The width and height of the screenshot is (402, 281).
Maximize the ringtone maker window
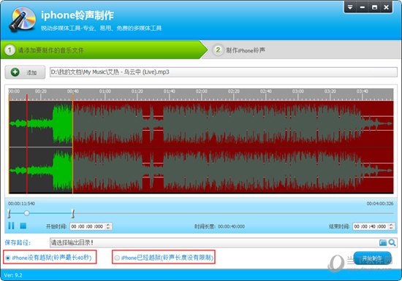pos(374,7)
